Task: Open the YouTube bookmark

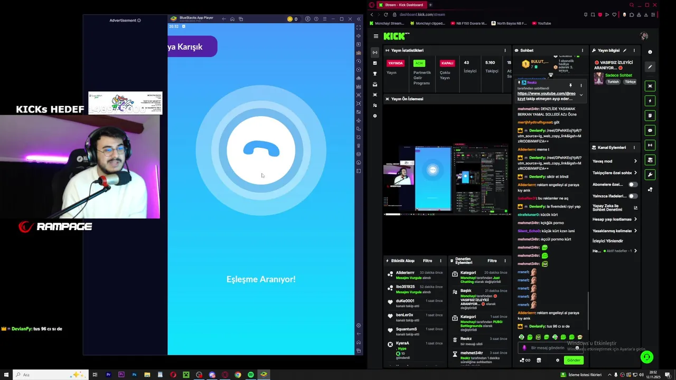Action: point(541,23)
